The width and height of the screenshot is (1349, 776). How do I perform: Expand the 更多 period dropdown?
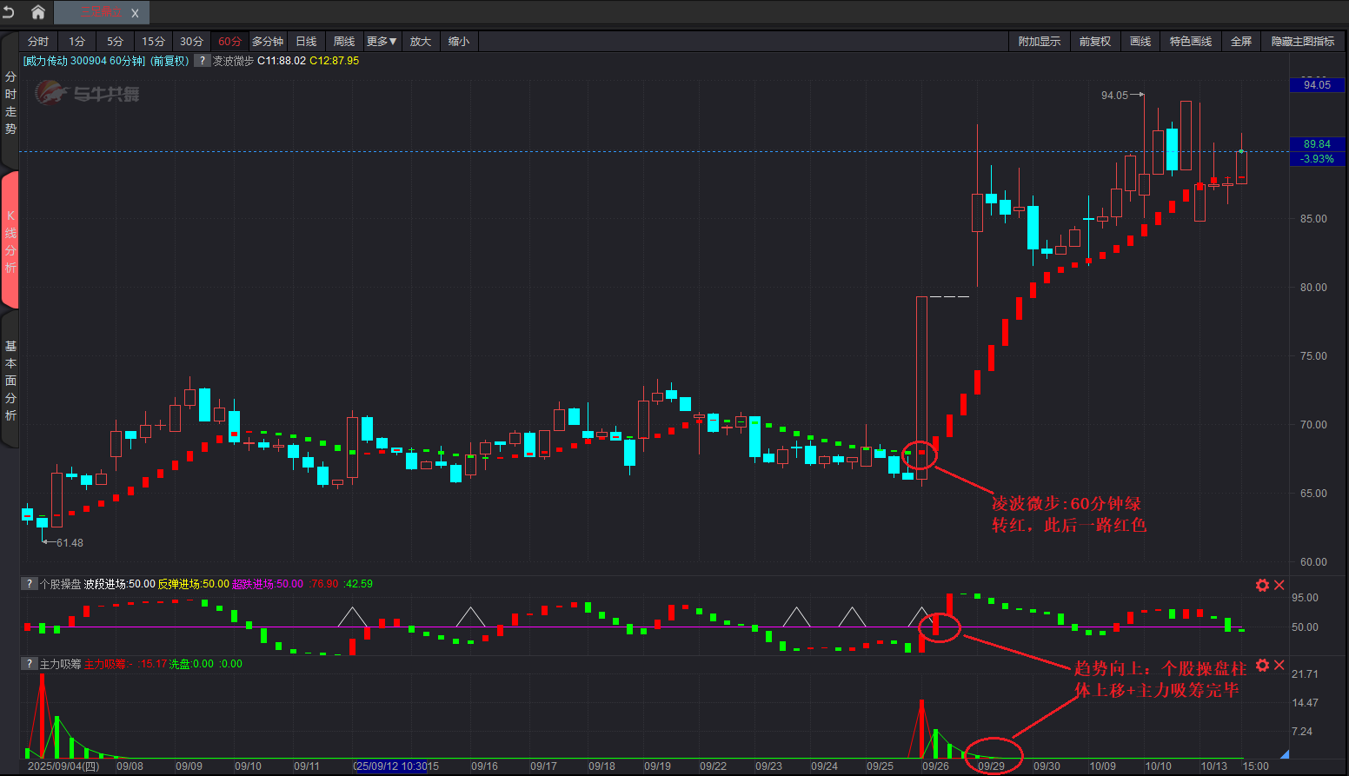[x=382, y=42]
